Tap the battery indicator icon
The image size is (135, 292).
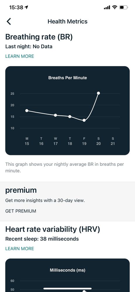click(124, 7)
